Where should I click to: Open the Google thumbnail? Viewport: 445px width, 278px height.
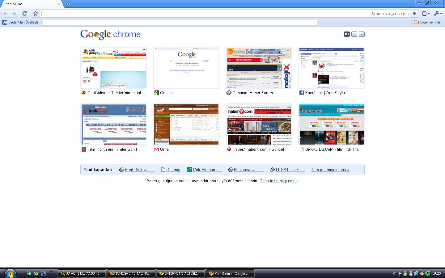pos(186,68)
